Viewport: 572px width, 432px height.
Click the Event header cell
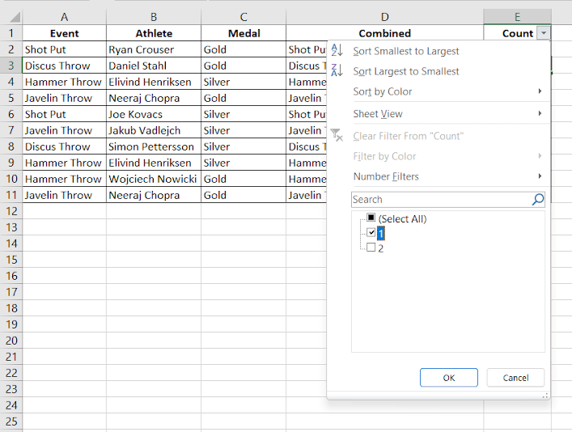64,33
